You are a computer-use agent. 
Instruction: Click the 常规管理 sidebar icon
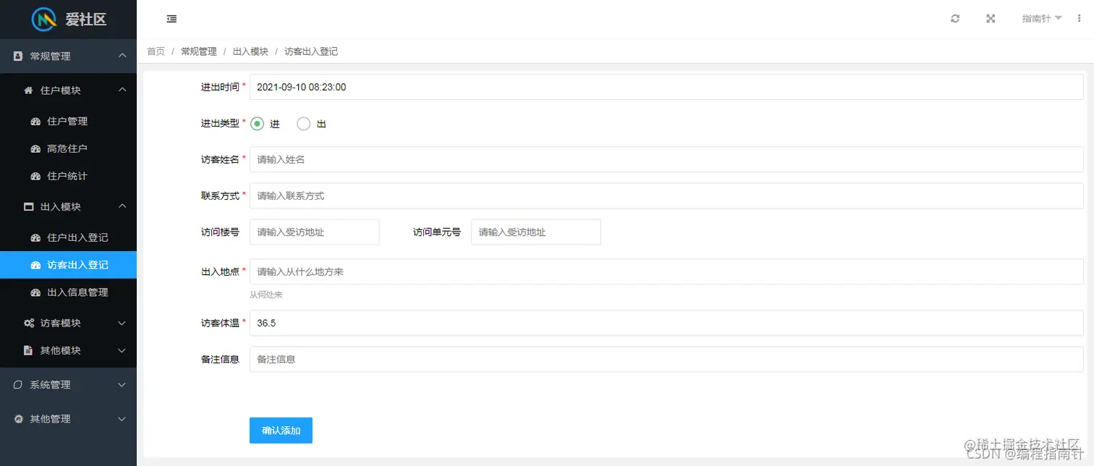(19, 56)
